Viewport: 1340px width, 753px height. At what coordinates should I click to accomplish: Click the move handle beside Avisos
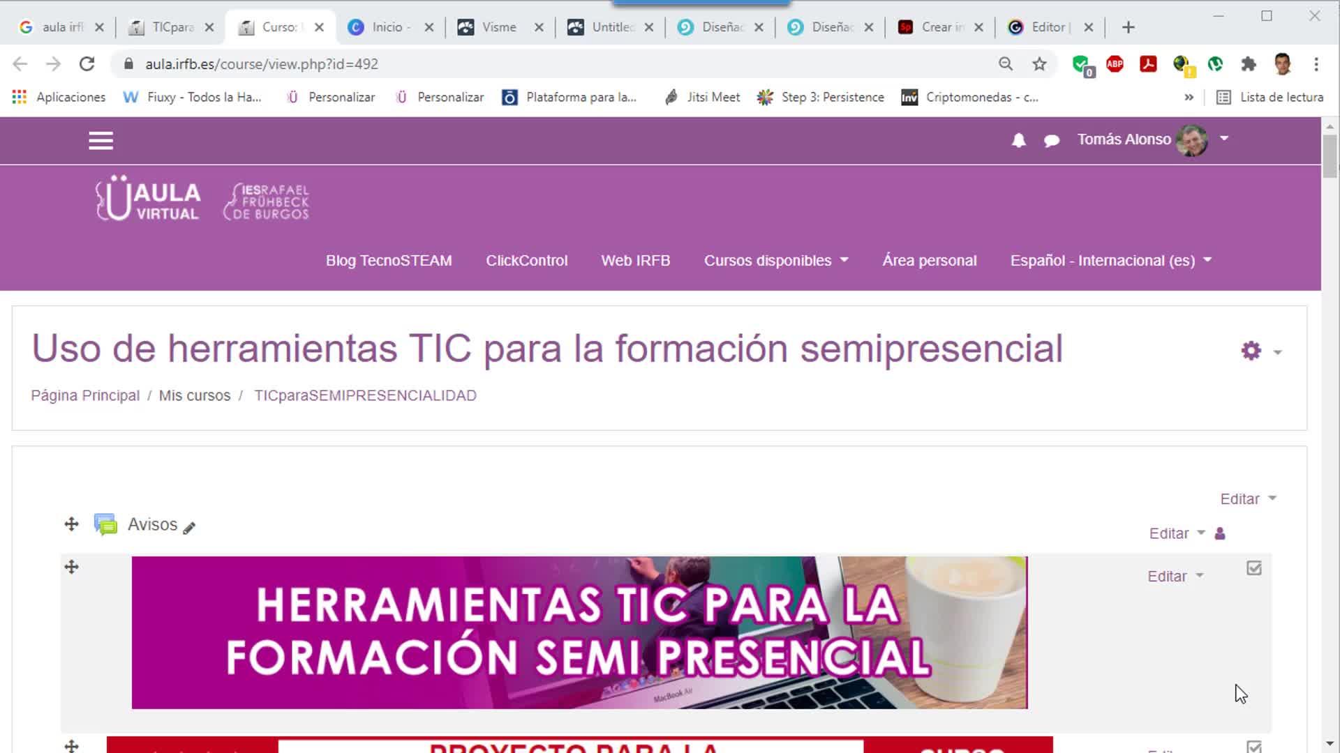pyautogui.click(x=71, y=524)
